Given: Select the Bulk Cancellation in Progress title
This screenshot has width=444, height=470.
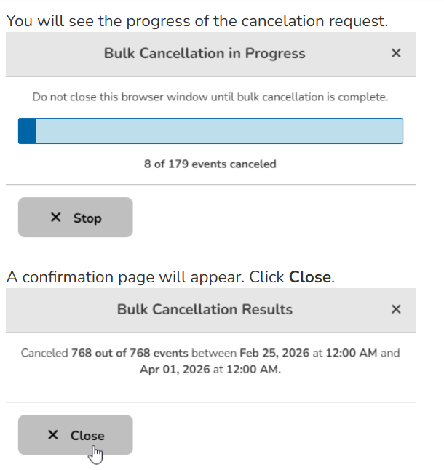Looking at the screenshot, I should point(205,54).
